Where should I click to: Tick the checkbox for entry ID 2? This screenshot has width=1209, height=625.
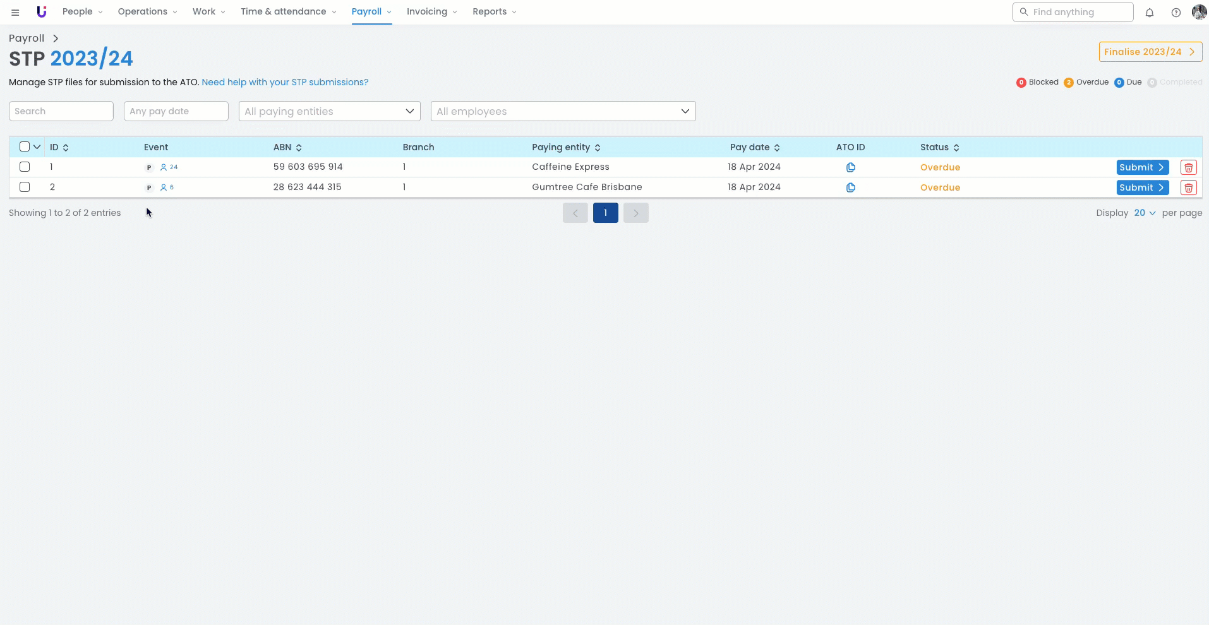[25, 187]
